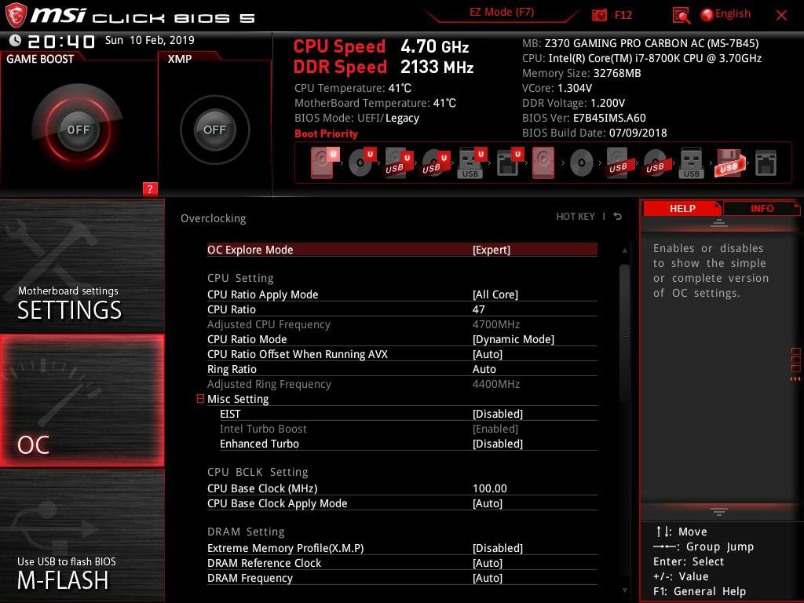Switch to the INFO tab
Viewport: 804px width, 603px height.
point(762,208)
